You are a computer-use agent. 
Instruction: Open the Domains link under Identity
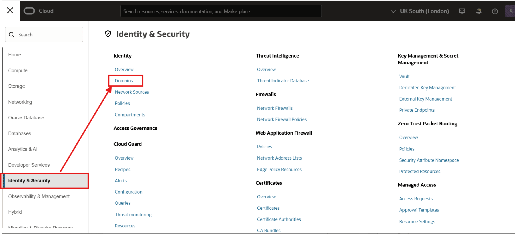pos(124,81)
